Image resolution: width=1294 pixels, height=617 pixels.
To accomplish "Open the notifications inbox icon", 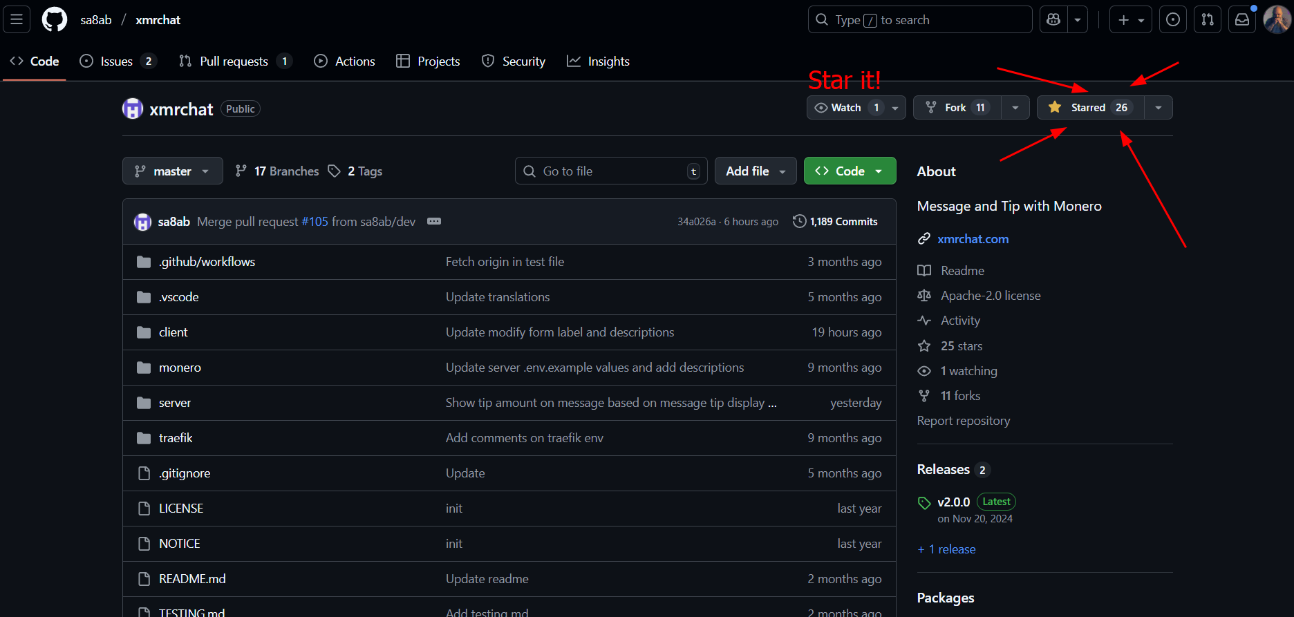I will click(1241, 19).
